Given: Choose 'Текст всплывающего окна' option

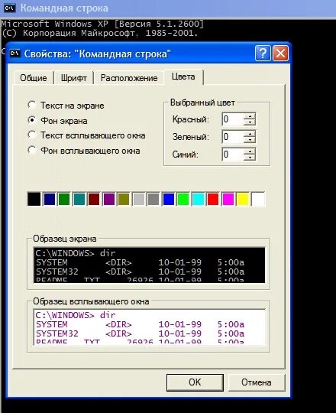Looking at the screenshot, I should pos(32,135).
